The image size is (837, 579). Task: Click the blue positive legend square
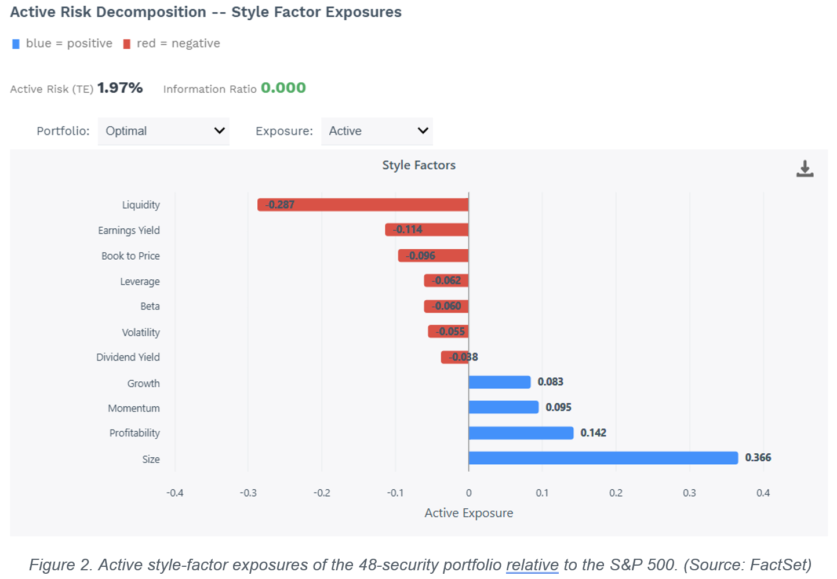16,44
